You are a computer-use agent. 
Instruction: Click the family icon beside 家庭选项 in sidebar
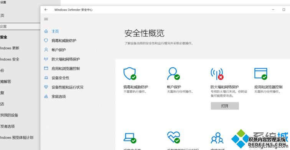pyautogui.click(x=46, y=96)
